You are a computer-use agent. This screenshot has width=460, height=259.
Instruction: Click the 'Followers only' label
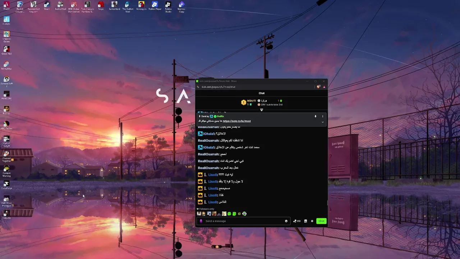(207, 209)
